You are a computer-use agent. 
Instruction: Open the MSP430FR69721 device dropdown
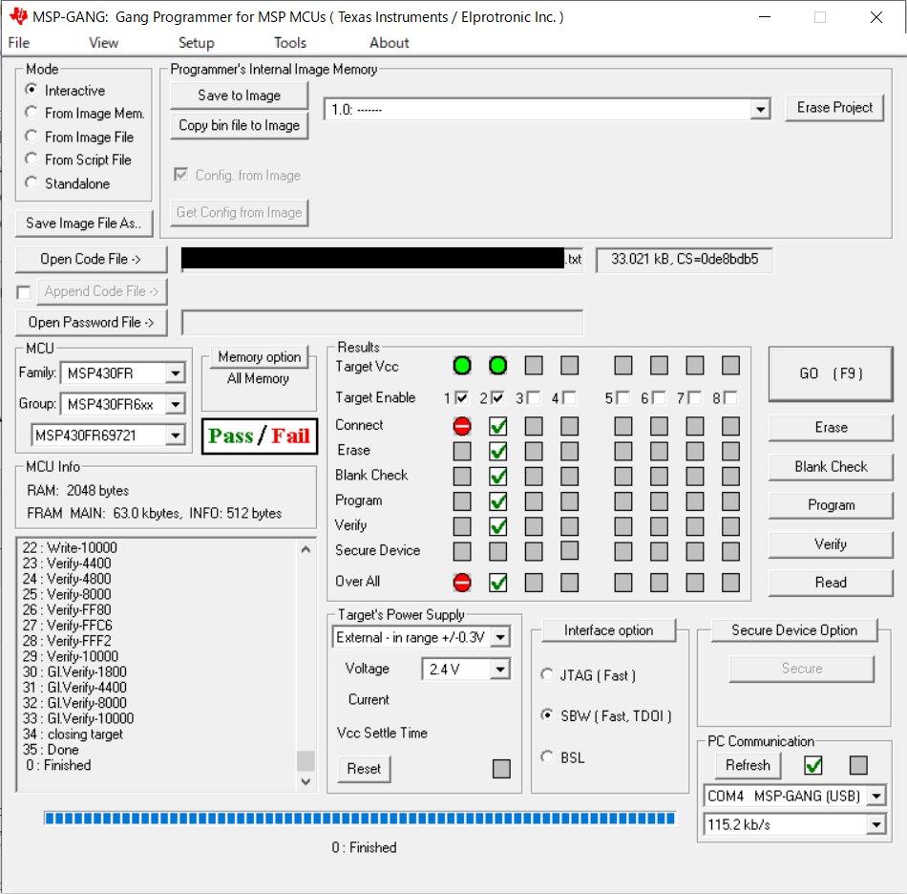point(176,436)
